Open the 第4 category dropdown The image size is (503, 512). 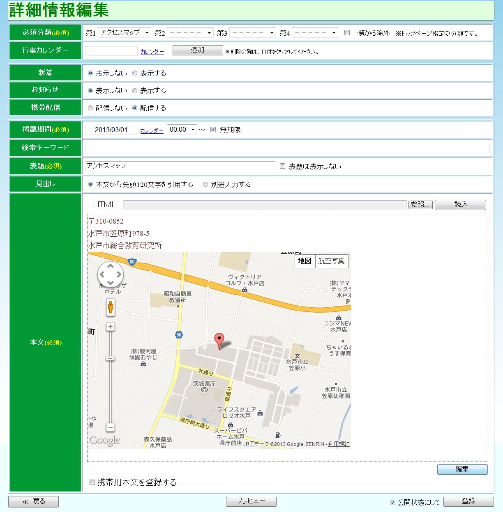pyautogui.click(x=315, y=32)
